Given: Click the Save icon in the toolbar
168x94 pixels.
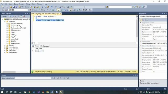Looking at the screenshot, I should pos(14,7).
